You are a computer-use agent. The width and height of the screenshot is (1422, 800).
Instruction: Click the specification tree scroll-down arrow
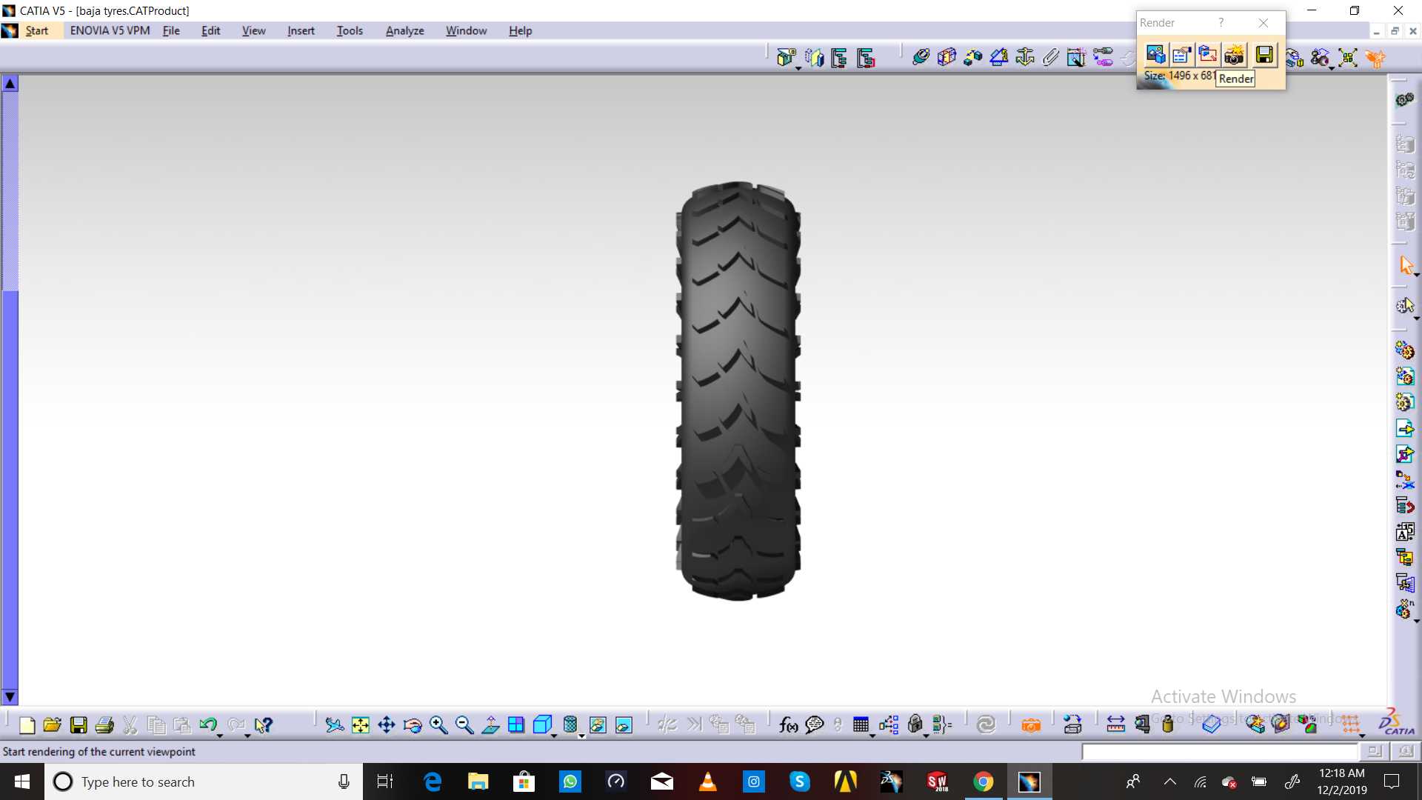click(10, 697)
